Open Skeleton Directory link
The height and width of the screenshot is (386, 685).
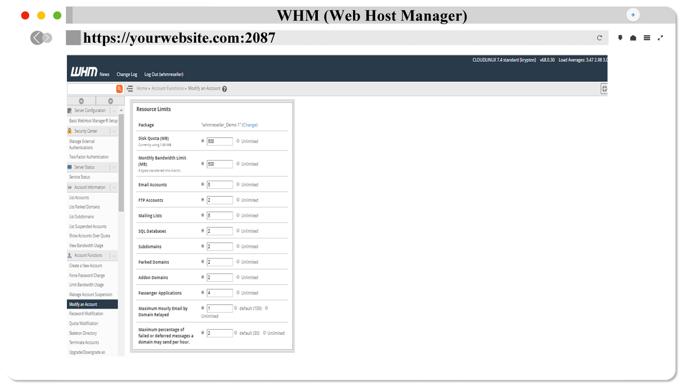pos(83,333)
